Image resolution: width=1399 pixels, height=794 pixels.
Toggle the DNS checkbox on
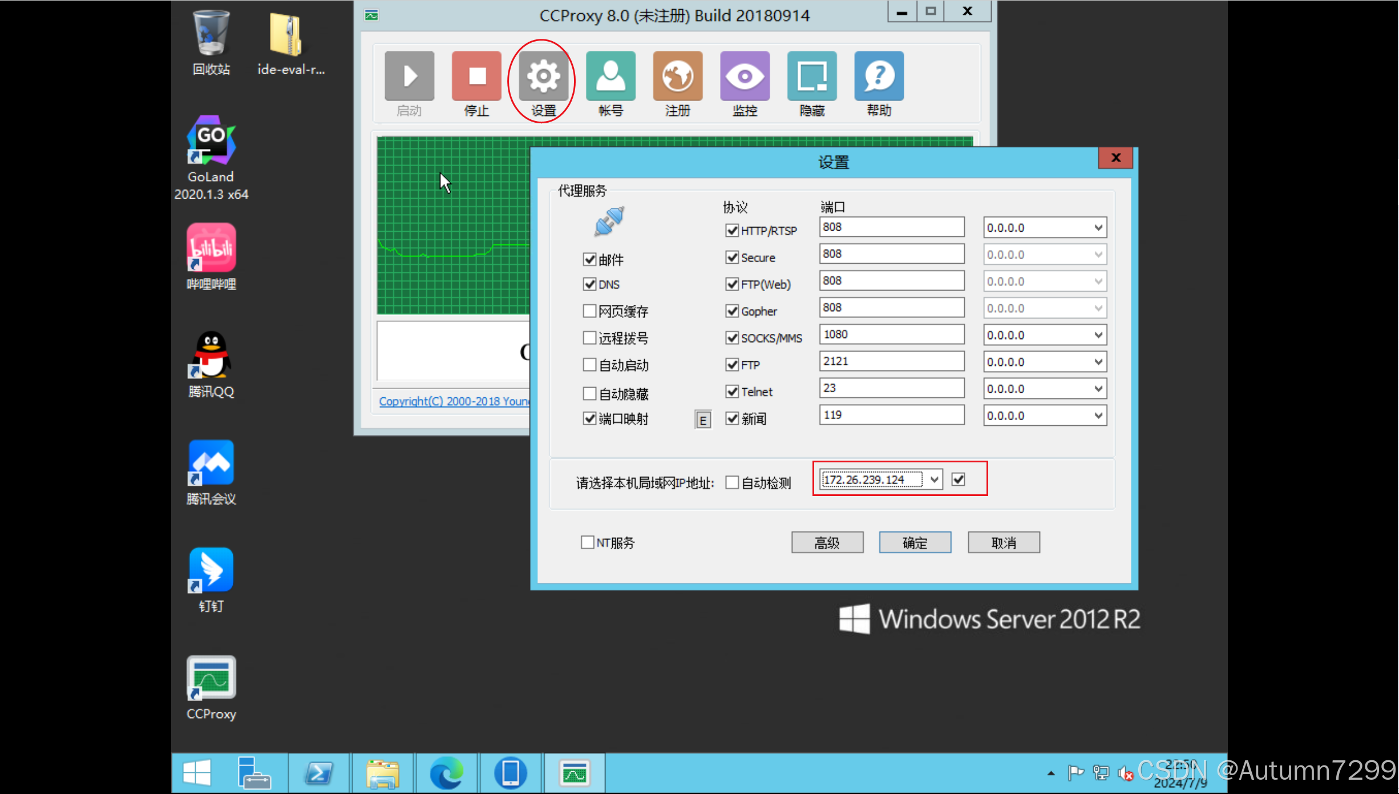pos(589,284)
